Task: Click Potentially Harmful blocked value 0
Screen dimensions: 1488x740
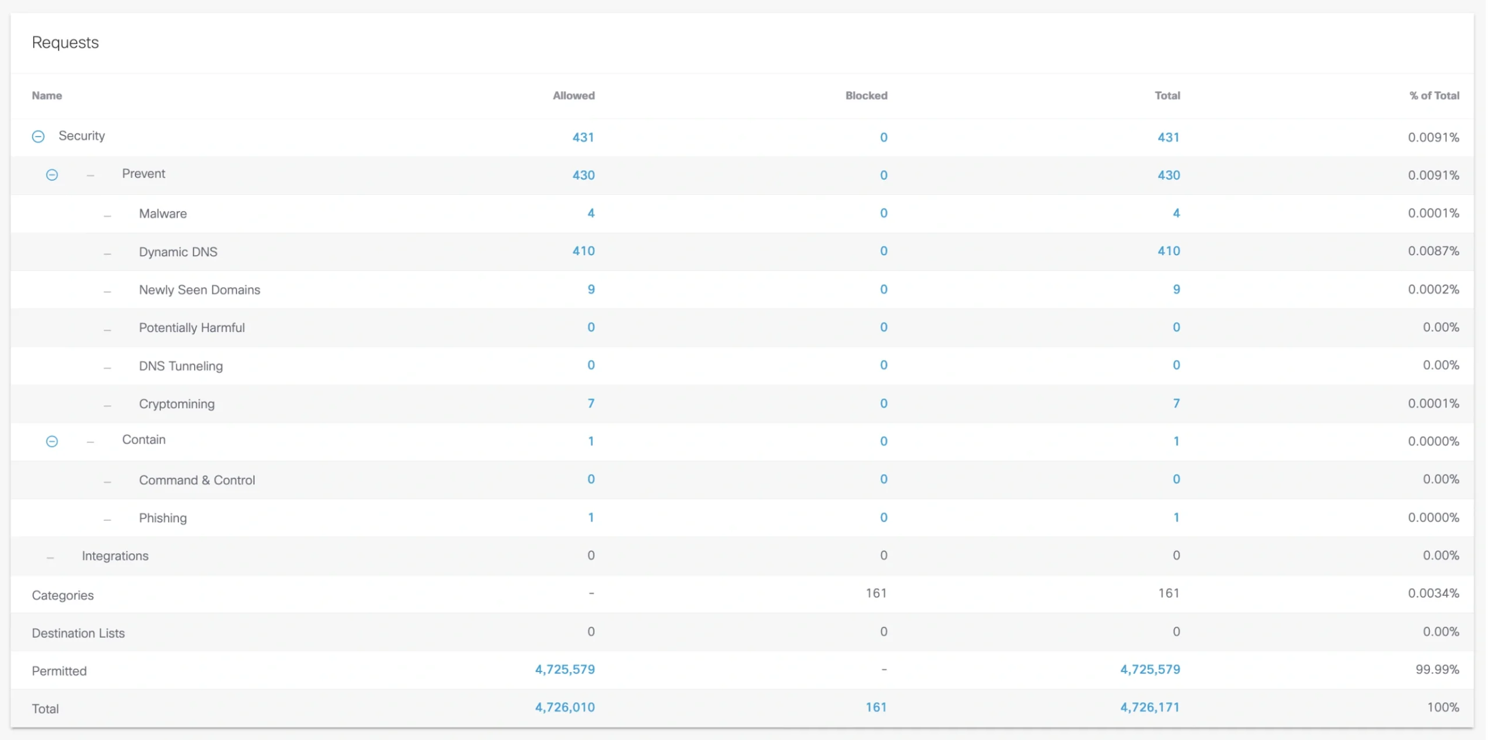Action: [883, 327]
